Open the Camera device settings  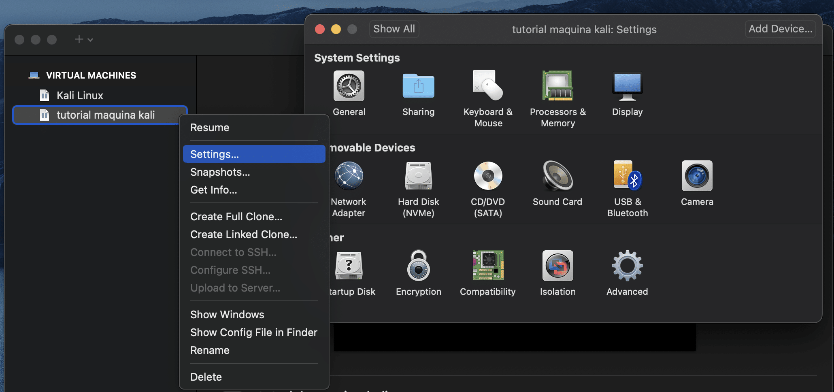click(697, 176)
